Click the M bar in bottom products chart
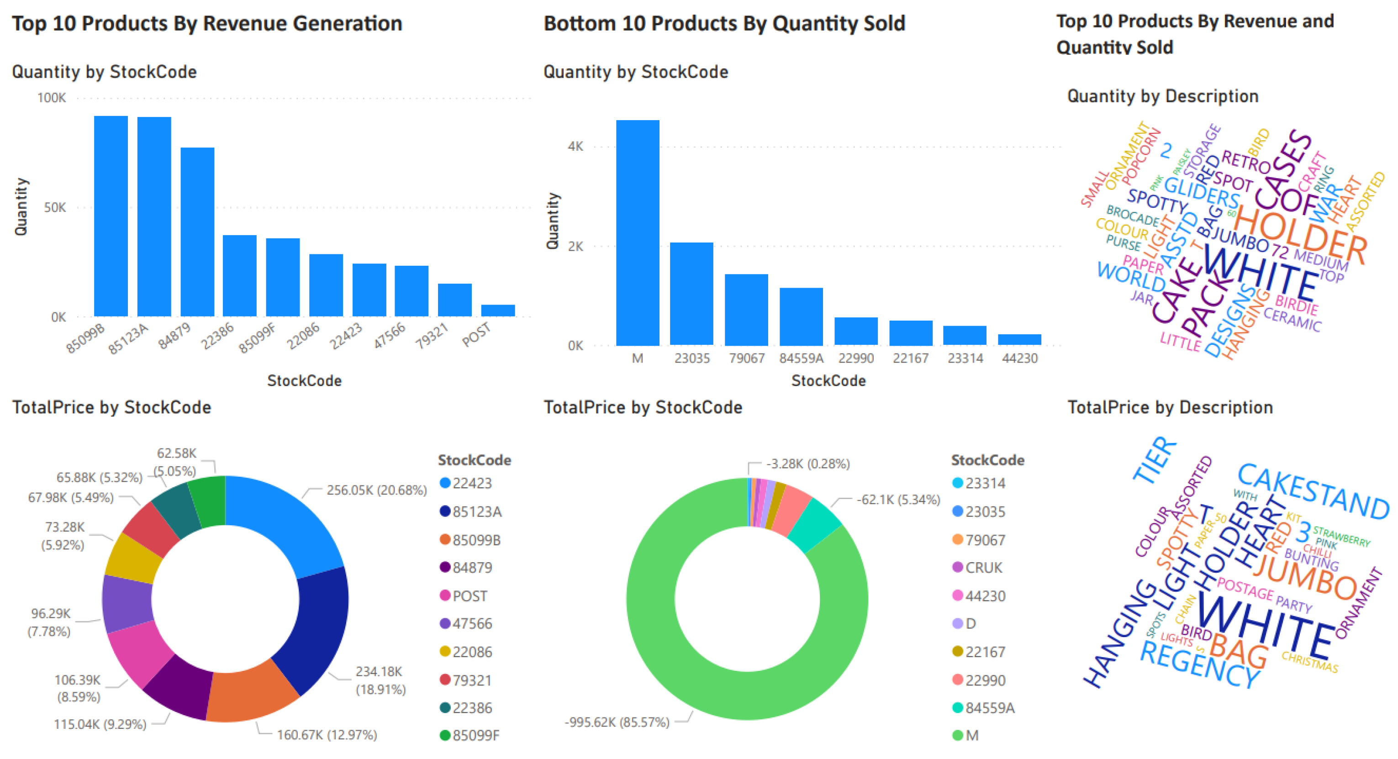 pyautogui.click(x=637, y=233)
